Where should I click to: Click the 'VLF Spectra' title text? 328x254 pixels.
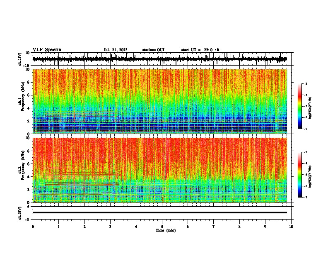(x=47, y=50)
